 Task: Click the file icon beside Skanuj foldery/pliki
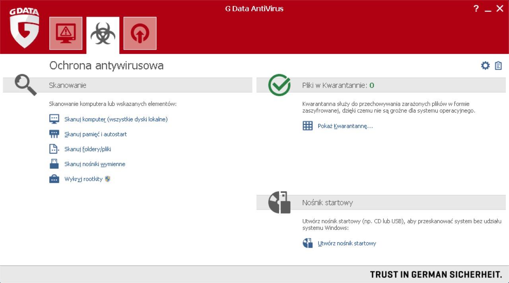[54, 149]
